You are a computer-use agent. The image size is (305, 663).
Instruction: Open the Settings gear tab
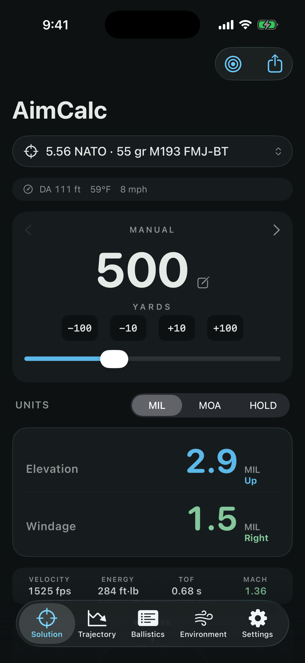click(x=257, y=624)
